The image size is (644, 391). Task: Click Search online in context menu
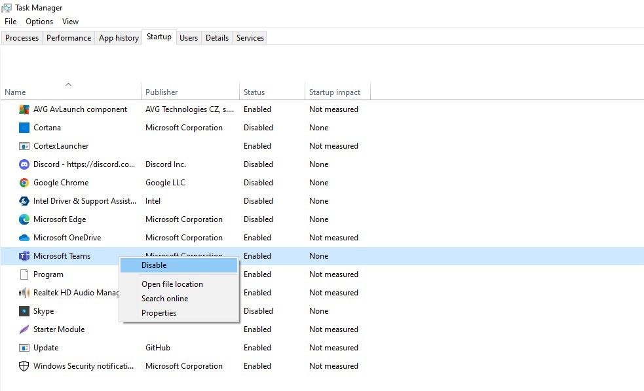pos(164,299)
